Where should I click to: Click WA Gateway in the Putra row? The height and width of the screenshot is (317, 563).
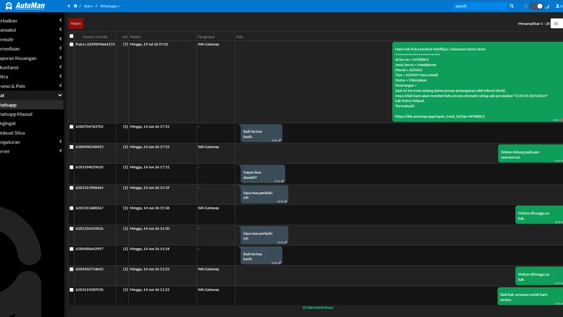[208, 44]
